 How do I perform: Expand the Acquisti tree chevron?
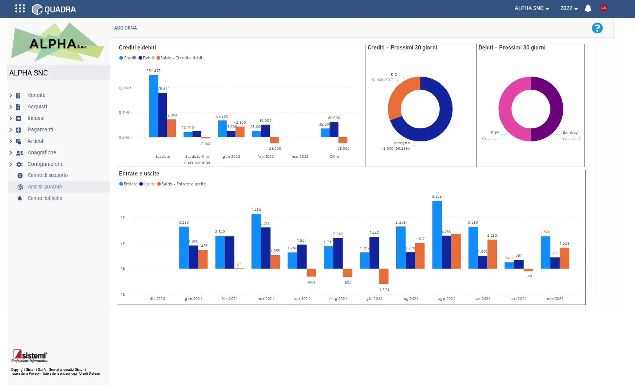[x=11, y=107]
